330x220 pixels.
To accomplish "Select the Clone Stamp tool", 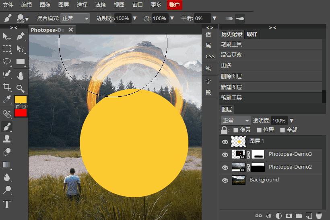I will [x=7, y=139].
